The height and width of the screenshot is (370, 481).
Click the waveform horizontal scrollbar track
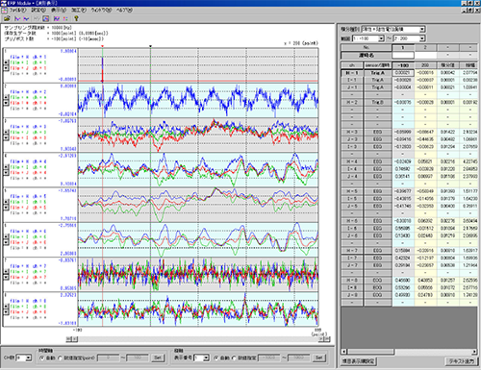[198, 339]
